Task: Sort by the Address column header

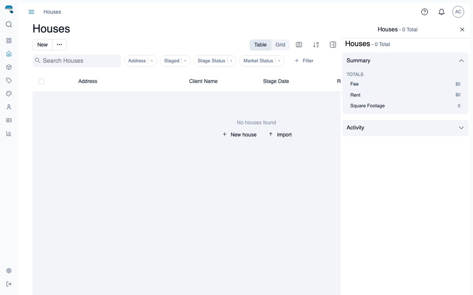Action: click(88, 81)
